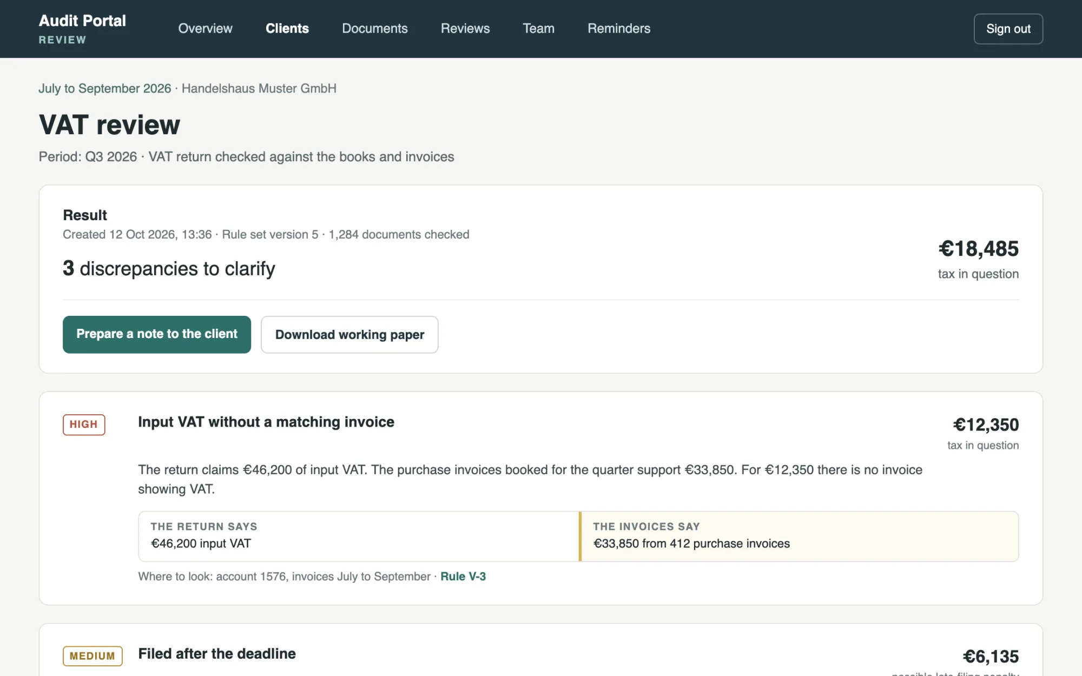Select the Clients nav item
This screenshot has height=676, width=1082.
click(287, 29)
